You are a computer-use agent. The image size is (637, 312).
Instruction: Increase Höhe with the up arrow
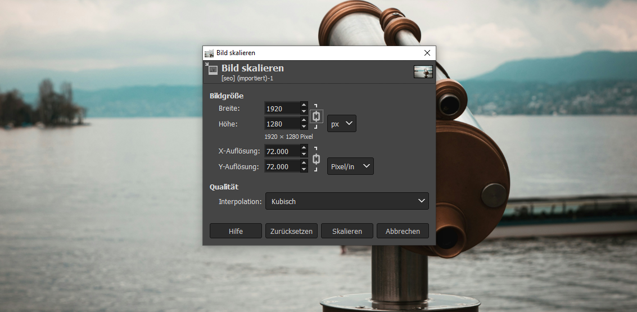tap(304, 120)
